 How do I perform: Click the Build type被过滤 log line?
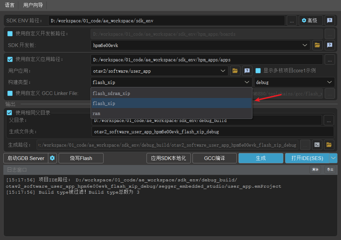(x=73, y=192)
